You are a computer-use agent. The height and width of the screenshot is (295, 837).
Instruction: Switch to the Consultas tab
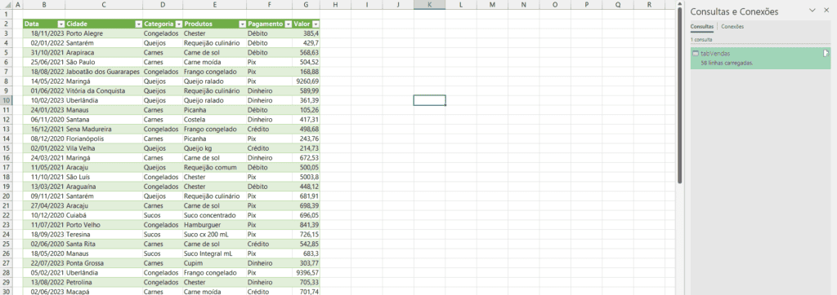701,27
